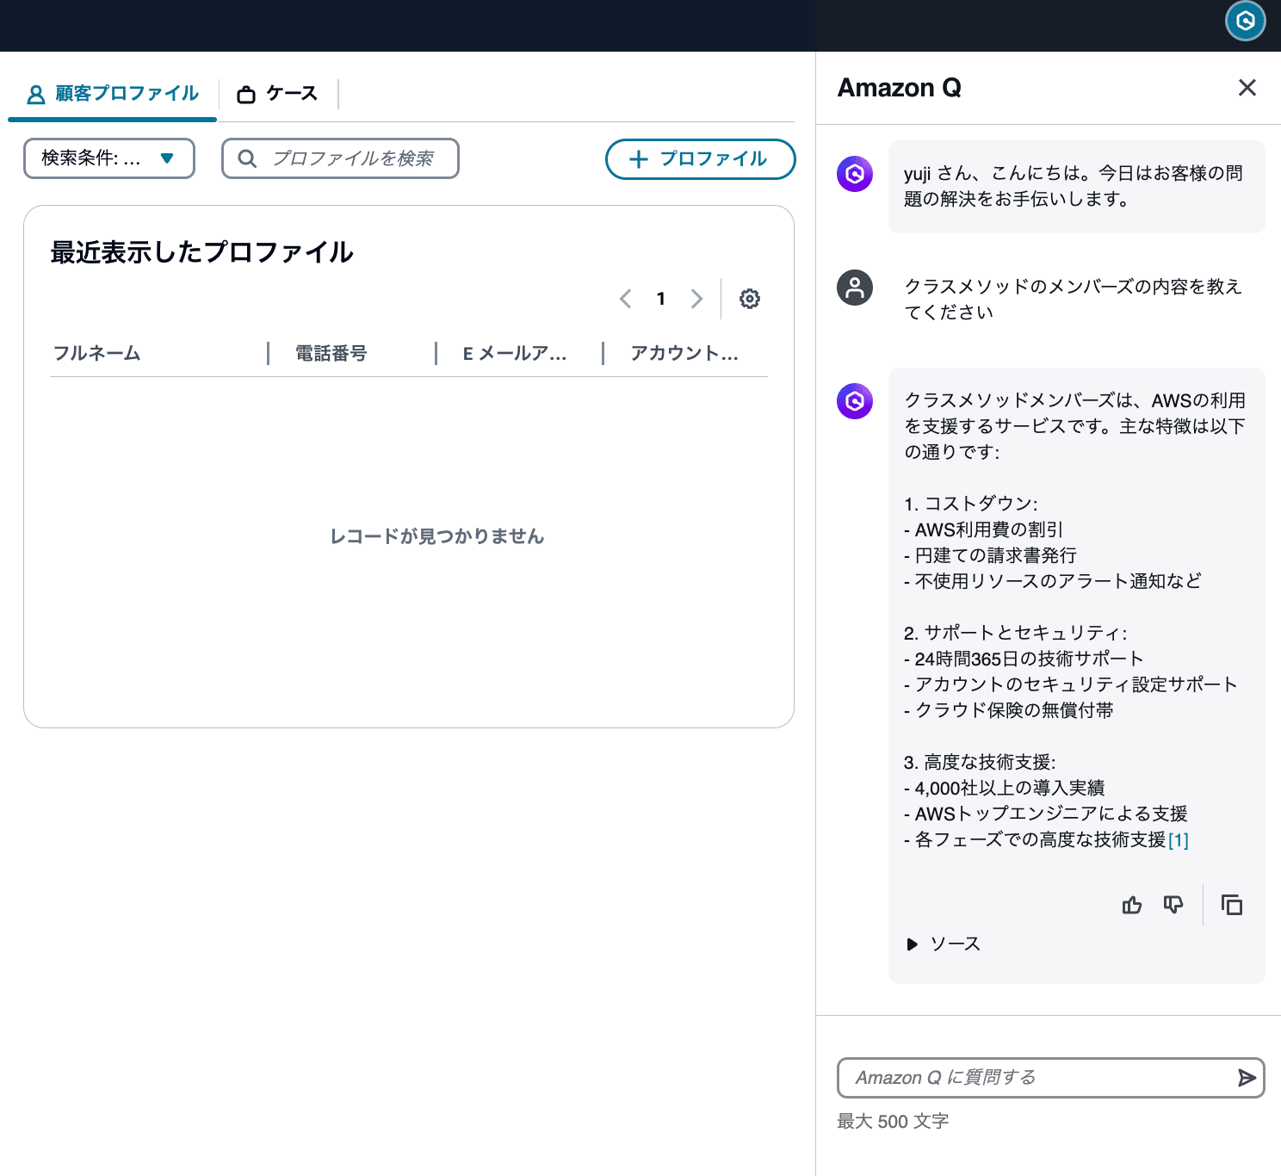The width and height of the screenshot is (1281, 1176).
Task: Click the 24時間365日の技術サポート line
Action: (1024, 659)
